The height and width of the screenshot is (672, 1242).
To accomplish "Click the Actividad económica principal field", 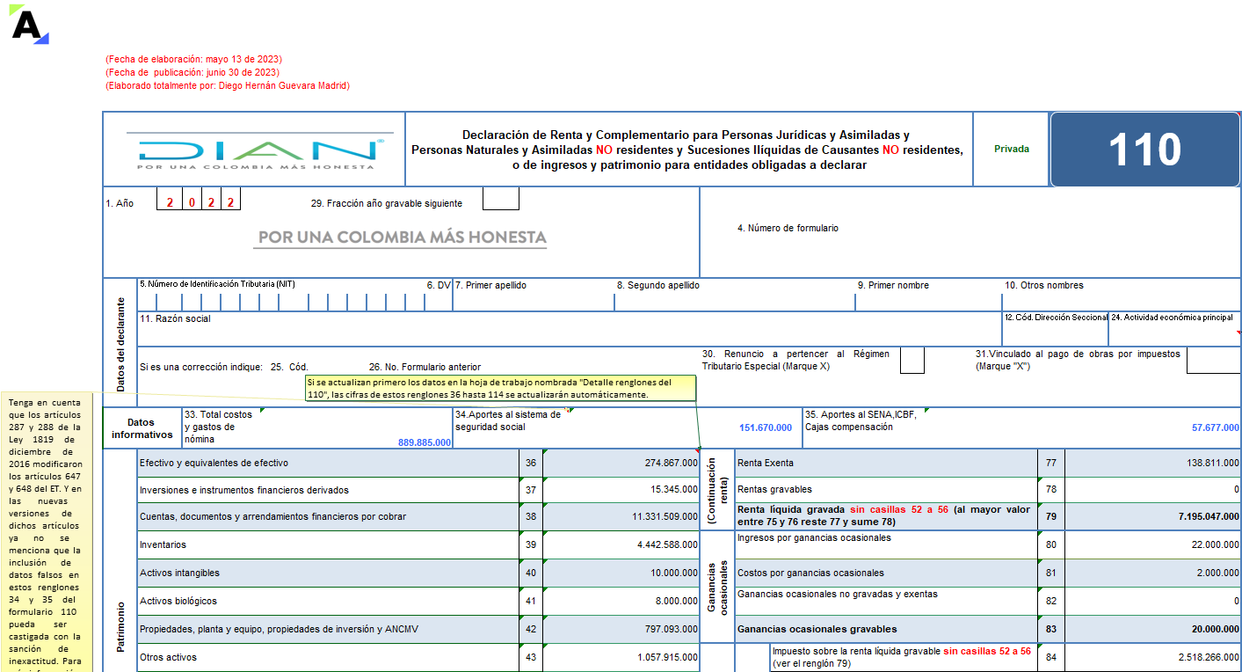I will (1174, 329).
